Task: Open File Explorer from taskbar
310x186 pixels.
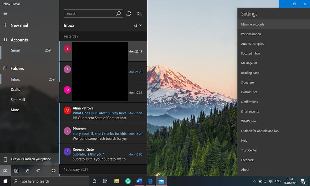Action: pyautogui.click(x=117, y=181)
